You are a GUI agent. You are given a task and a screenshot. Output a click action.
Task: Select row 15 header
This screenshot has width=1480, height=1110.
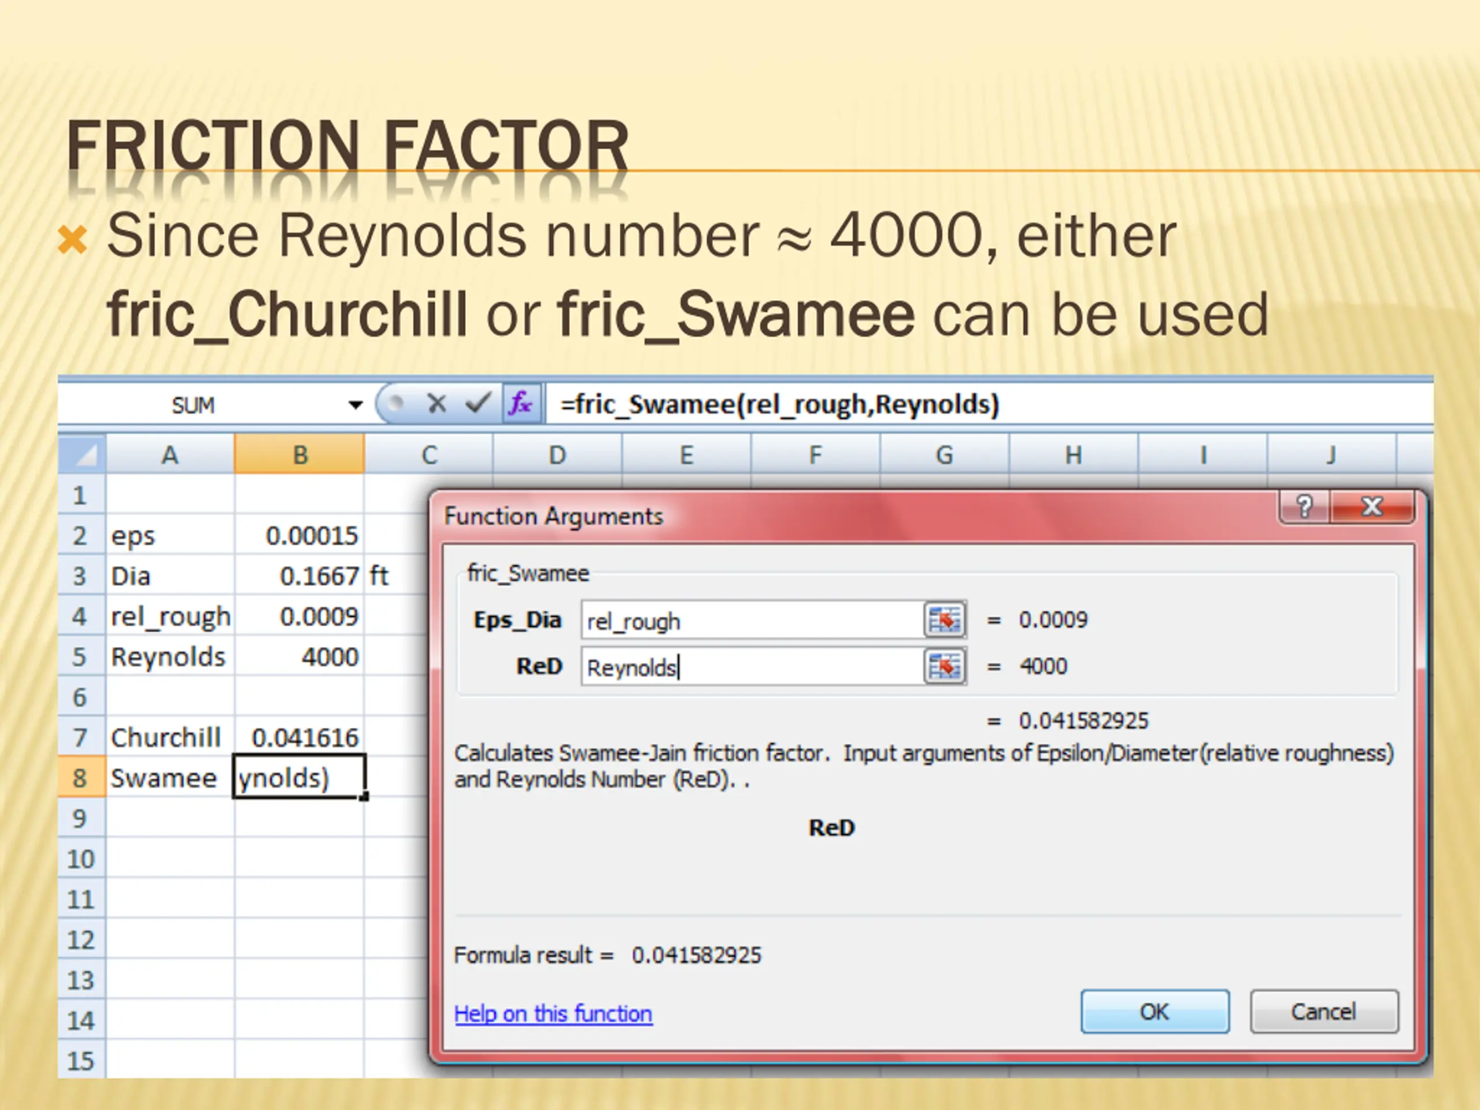82,1060
